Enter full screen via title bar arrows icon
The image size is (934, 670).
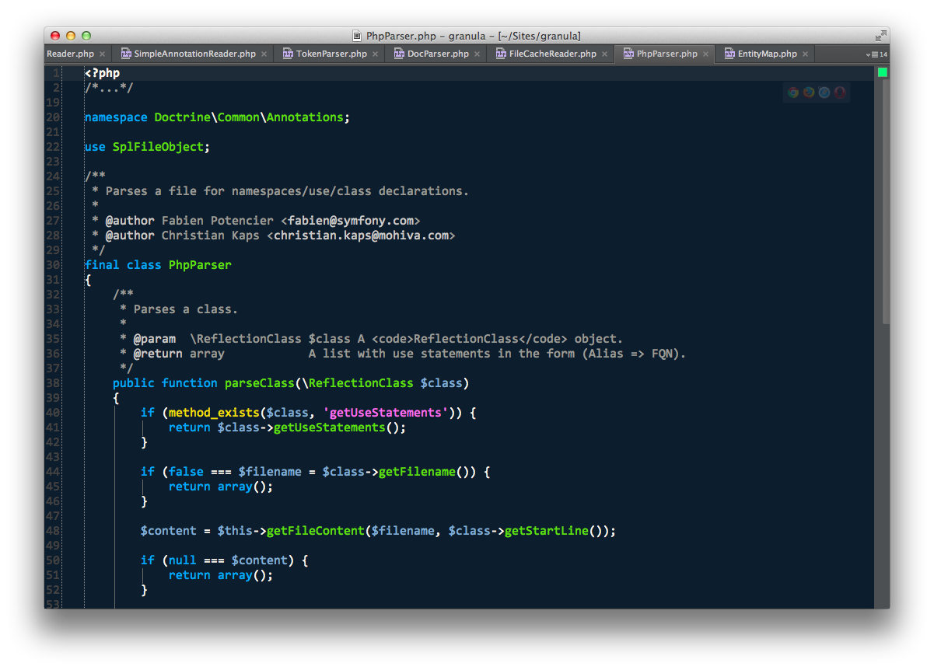pos(880,36)
